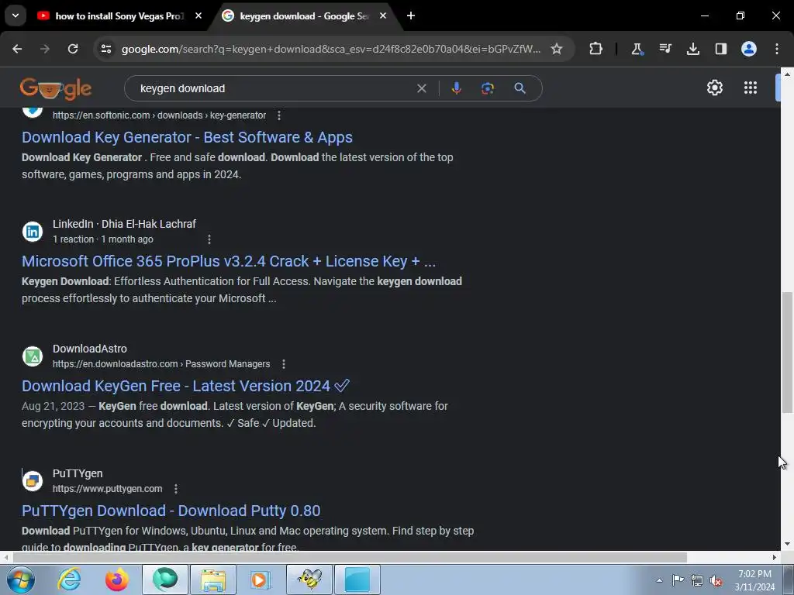This screenshot has height=595, width=794.
Task: Show hidden system tray icons
Action: (659, 580)
